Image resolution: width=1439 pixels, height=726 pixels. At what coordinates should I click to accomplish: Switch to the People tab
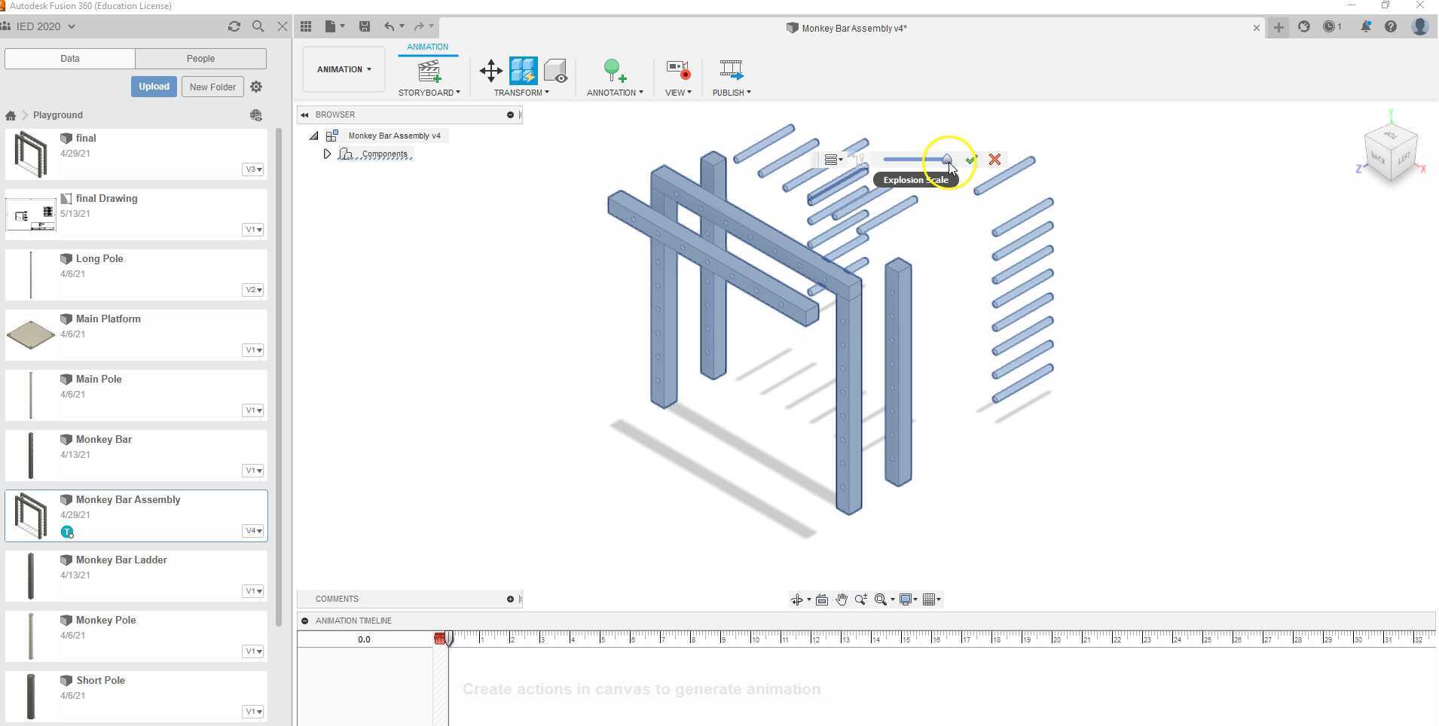click(x=200, y=59)
